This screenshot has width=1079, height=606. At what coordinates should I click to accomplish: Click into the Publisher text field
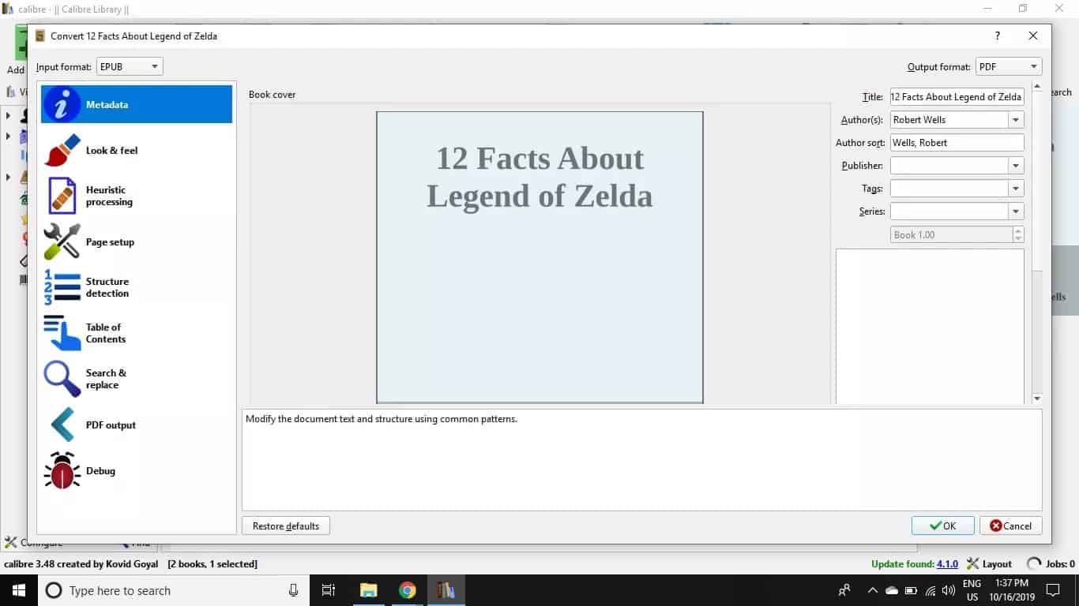[x=949, y=166]
